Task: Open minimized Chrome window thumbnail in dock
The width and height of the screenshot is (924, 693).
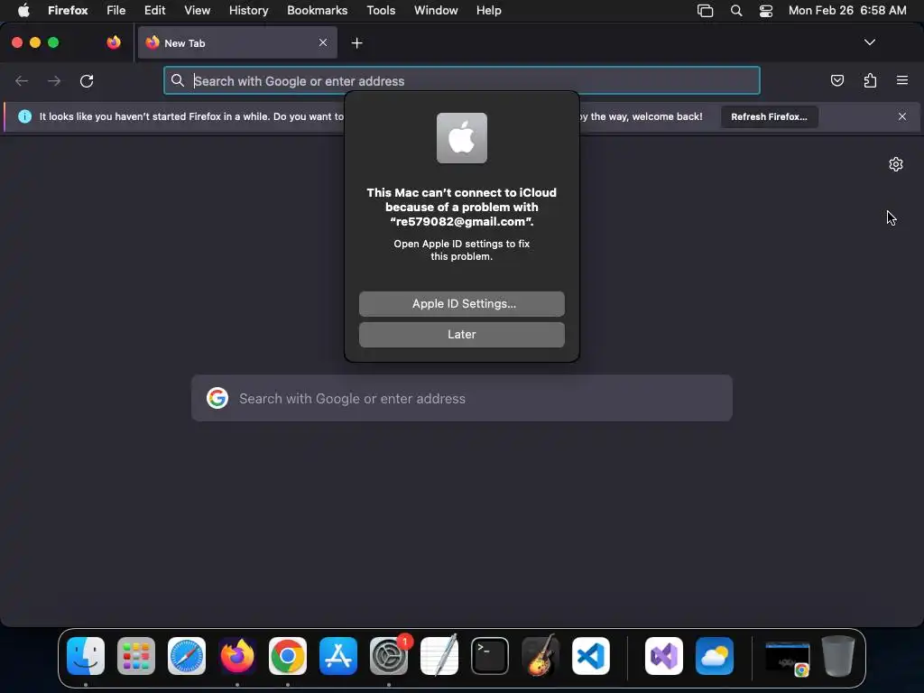Action: click(x=787, y=658)
